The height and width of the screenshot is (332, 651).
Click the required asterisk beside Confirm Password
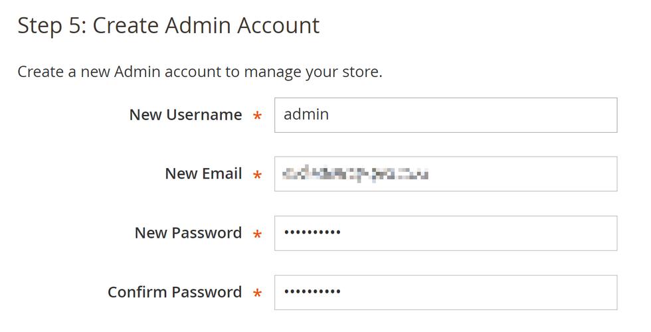(257, 294)
